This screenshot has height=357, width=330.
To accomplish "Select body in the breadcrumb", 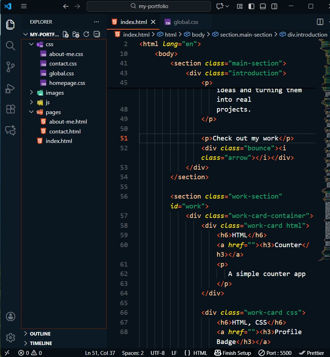I will [198, 35].
